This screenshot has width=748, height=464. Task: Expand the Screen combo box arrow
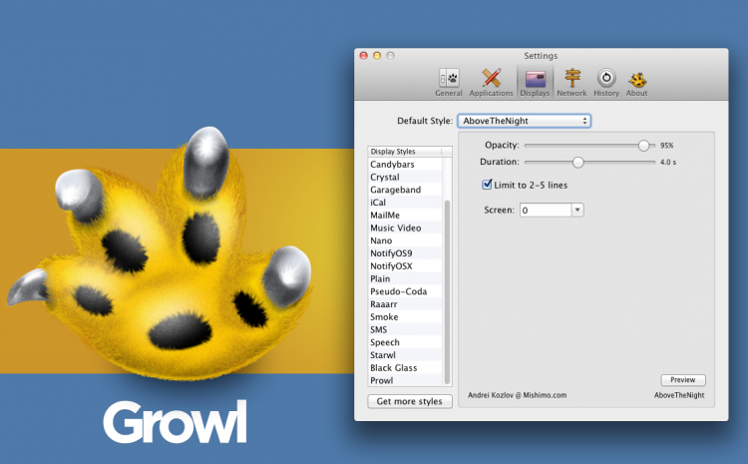pyautogui.click(x=577, y=210)
